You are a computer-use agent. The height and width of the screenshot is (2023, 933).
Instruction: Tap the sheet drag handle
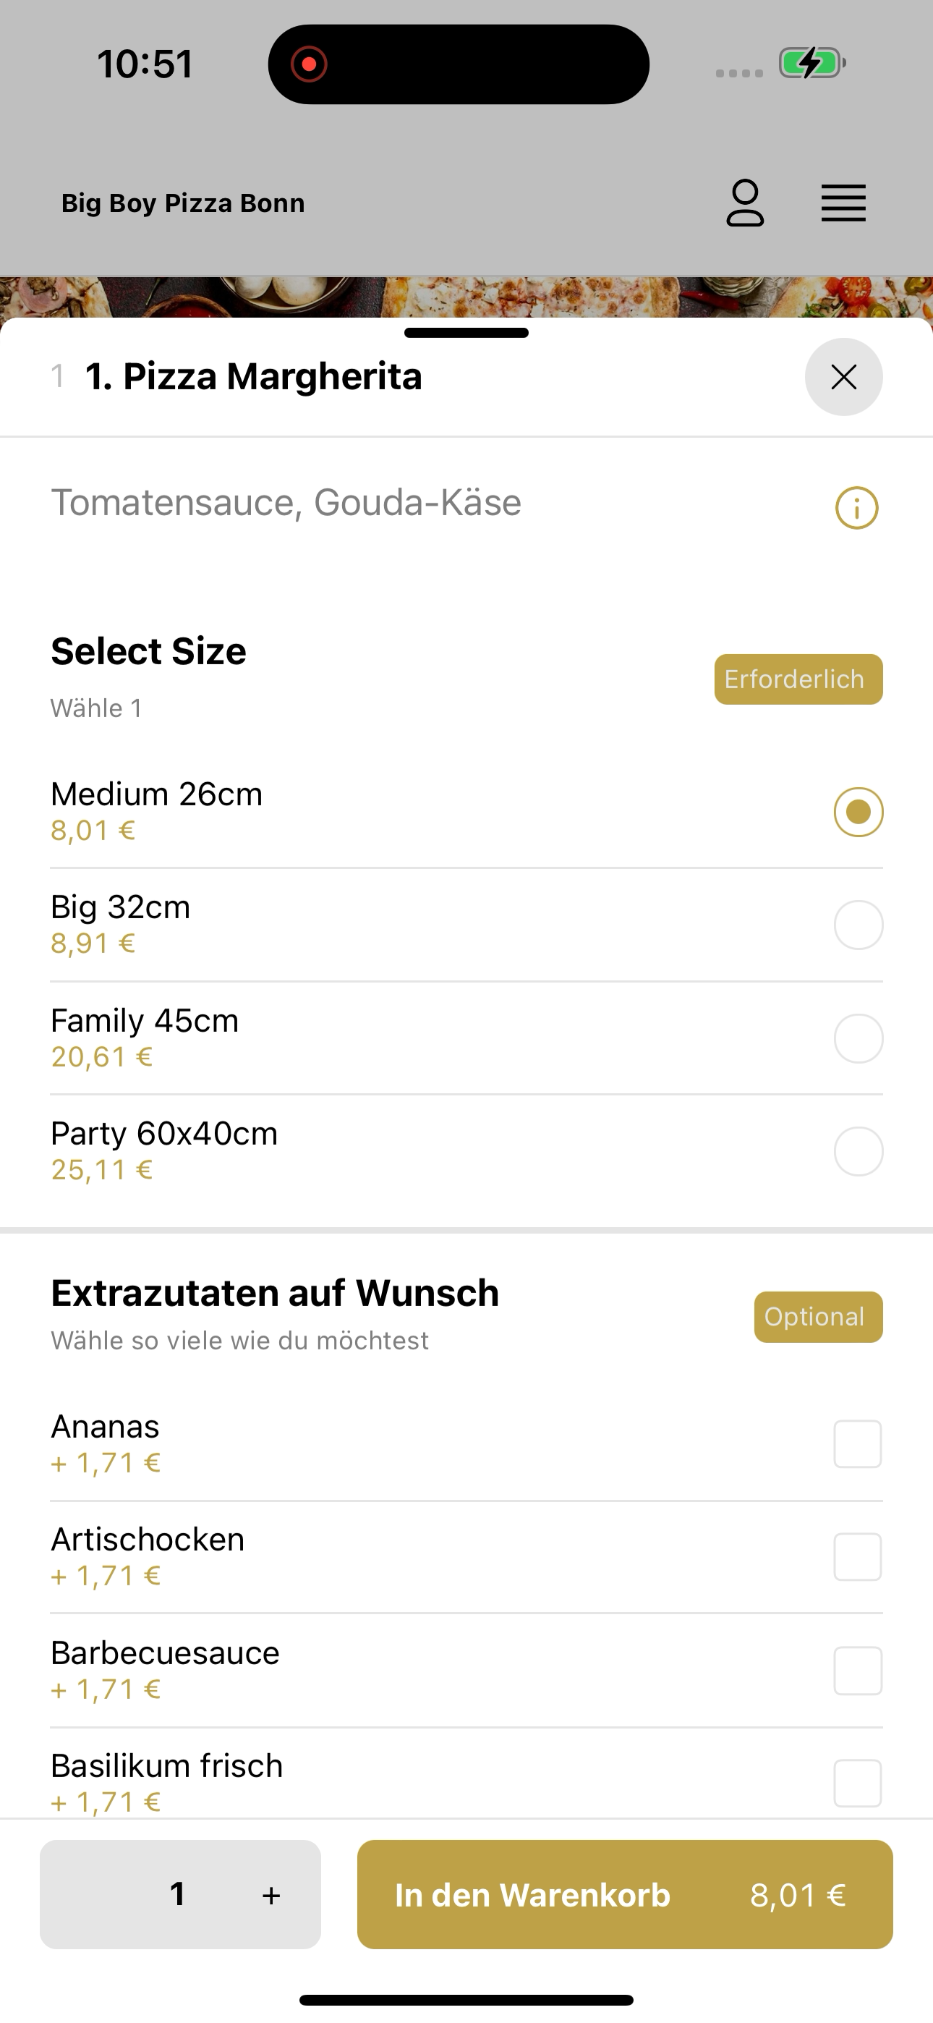pos(466,333)
